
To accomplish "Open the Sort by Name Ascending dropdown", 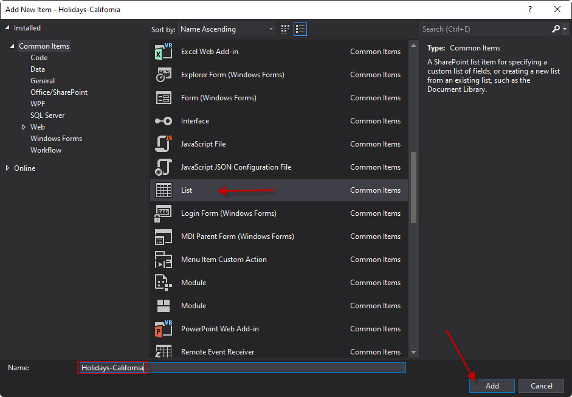I will (226, 29).
